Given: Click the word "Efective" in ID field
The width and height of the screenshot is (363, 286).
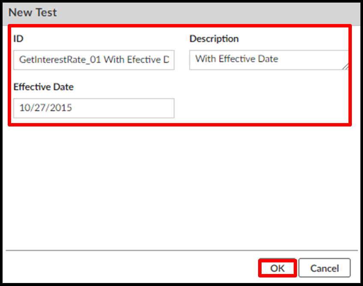Looking at the screenshot, I should coord(144,60).
